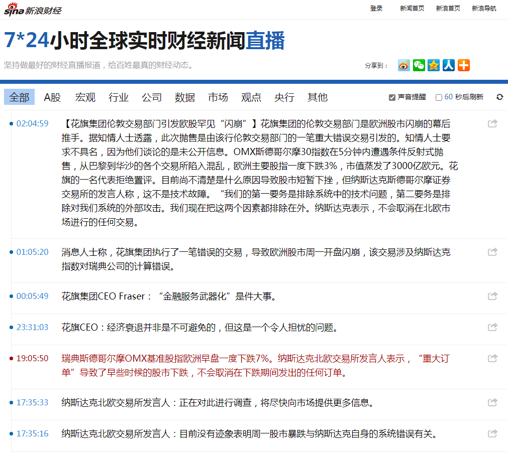This screenshot has width=508, height=453.
Task: Click the 目前没有迹象表明 news text
Action: pyautogui.click(x=249, y=433)
